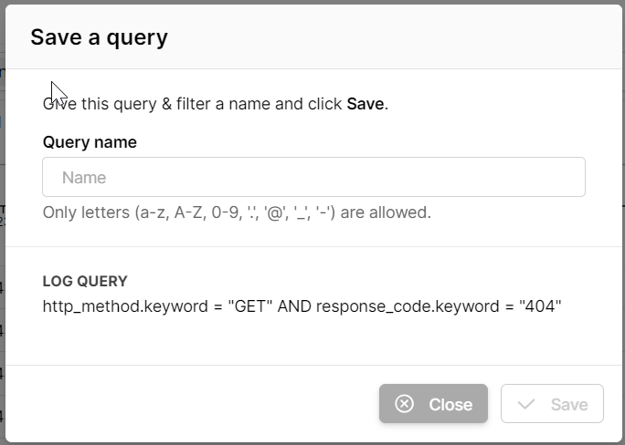625x445 pixels.
Task: Click the dimmed backdrop left of the dialog
Action: 2,274
